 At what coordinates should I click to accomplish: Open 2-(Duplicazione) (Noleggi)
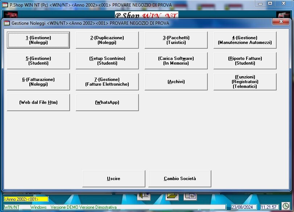tap(107, 40)
